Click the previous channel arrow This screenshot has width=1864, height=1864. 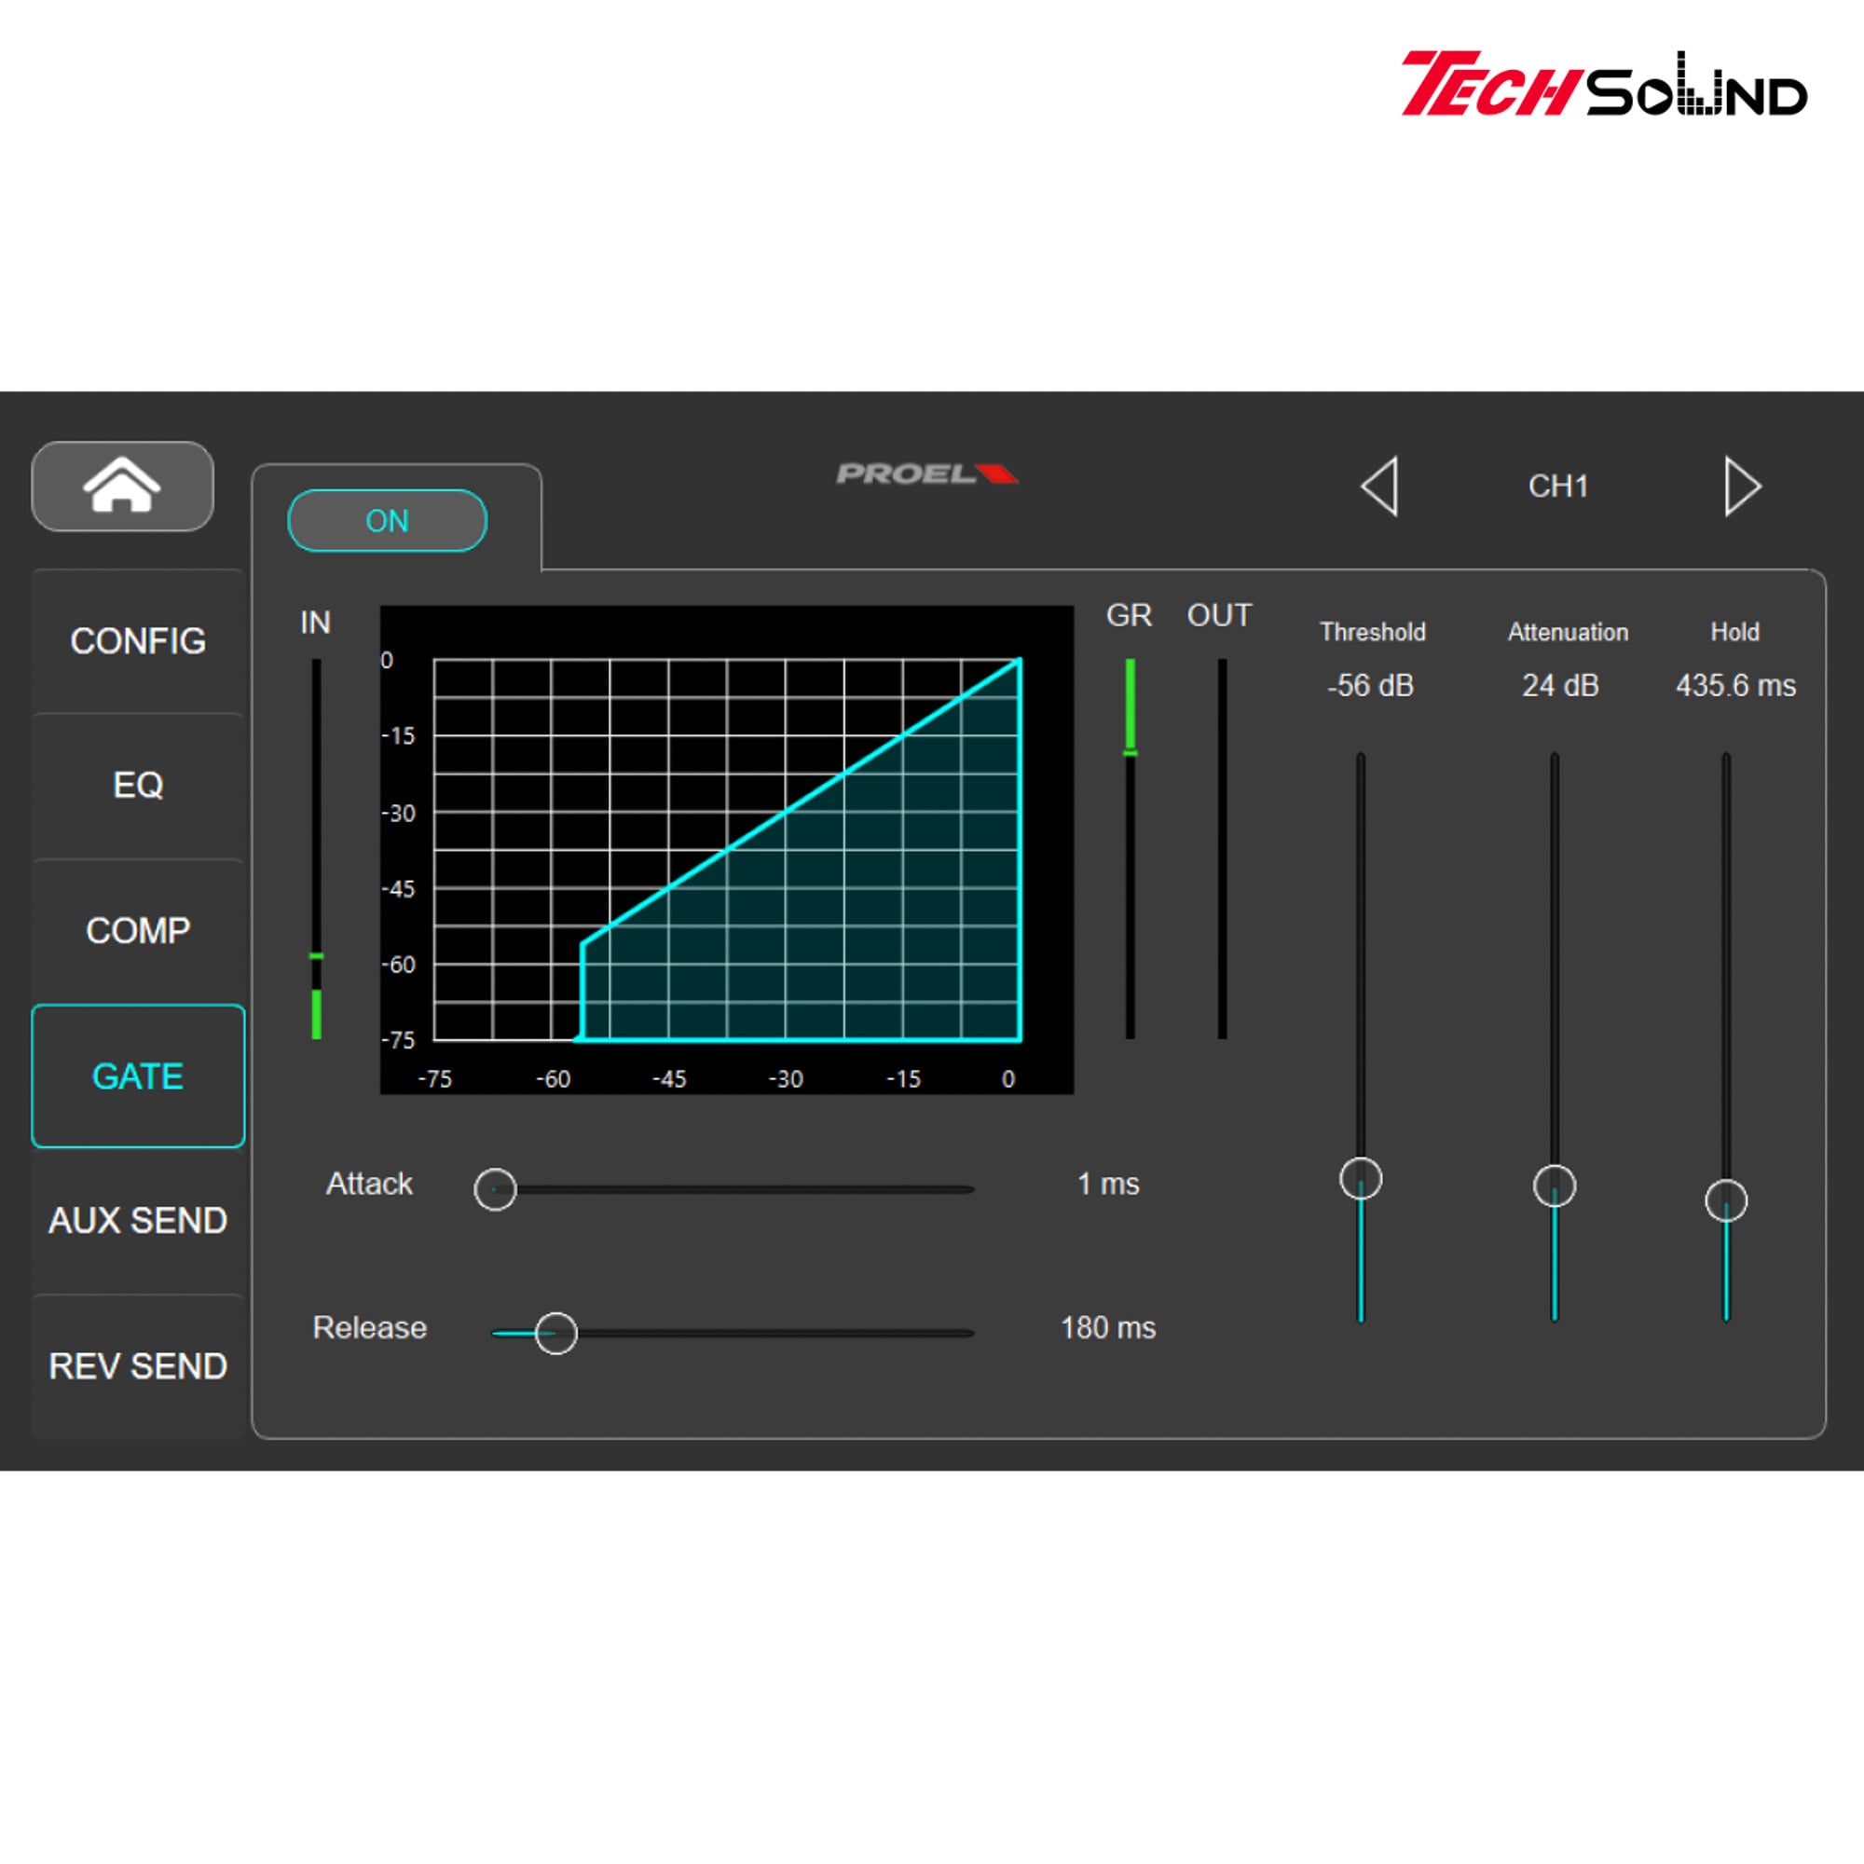coord(1379,487)
